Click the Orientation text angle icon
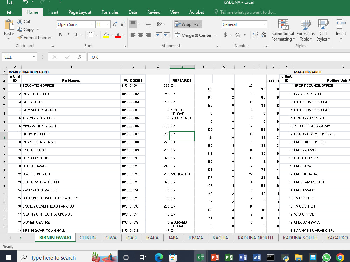350x262 pixels. pos(159,24)
